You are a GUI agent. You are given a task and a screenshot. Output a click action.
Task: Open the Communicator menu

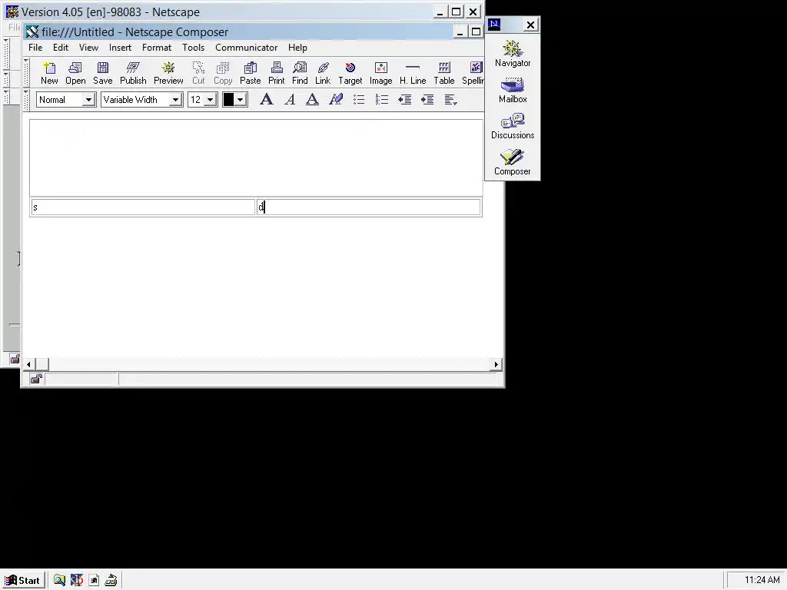247,48
